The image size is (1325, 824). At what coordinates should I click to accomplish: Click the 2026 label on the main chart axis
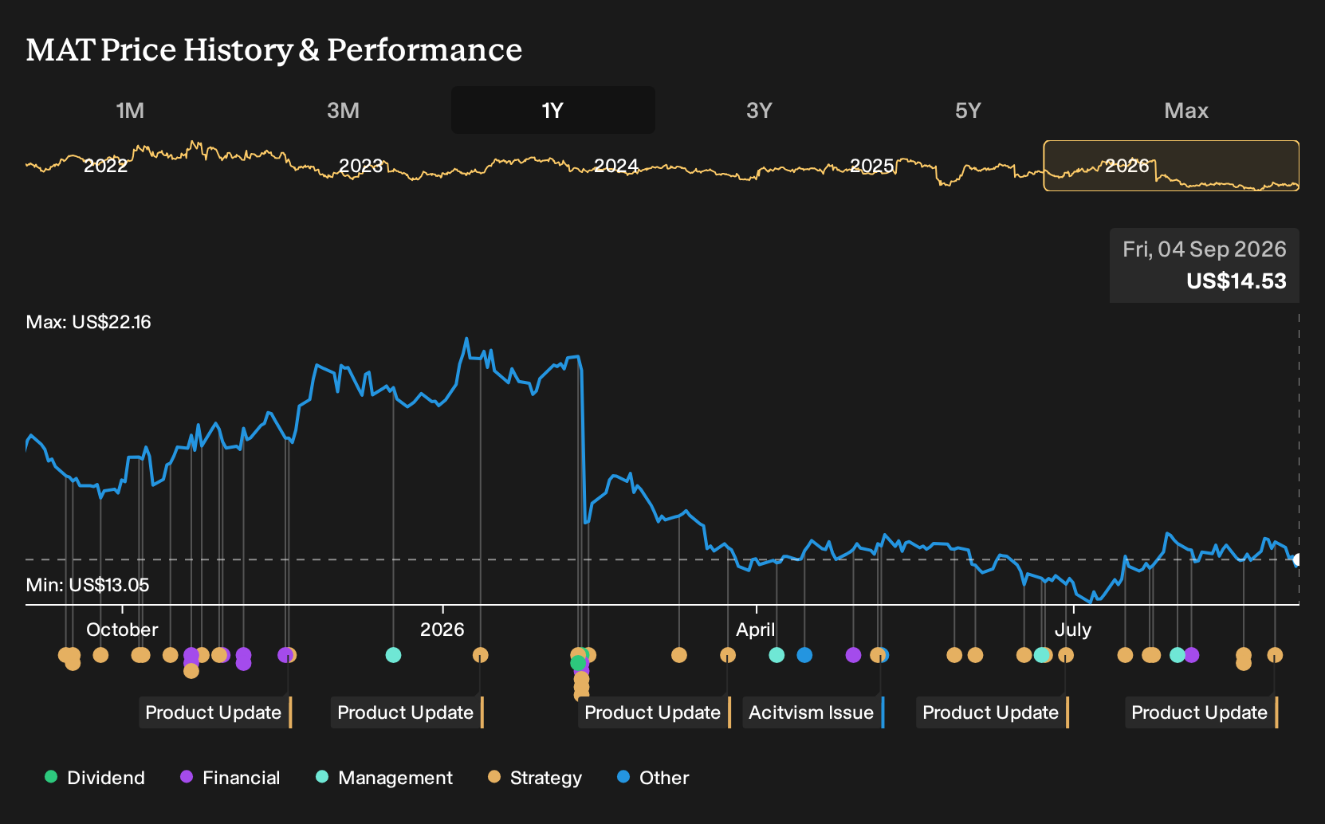(442, 630)
